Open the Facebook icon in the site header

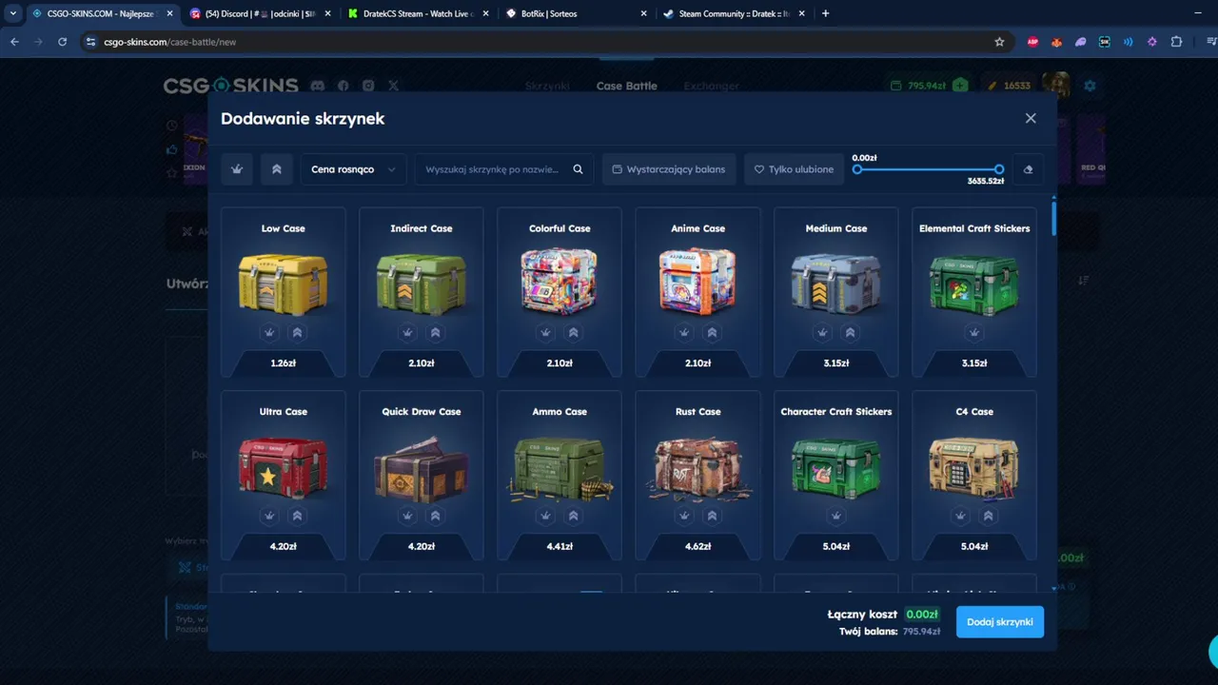pos(344,86)
